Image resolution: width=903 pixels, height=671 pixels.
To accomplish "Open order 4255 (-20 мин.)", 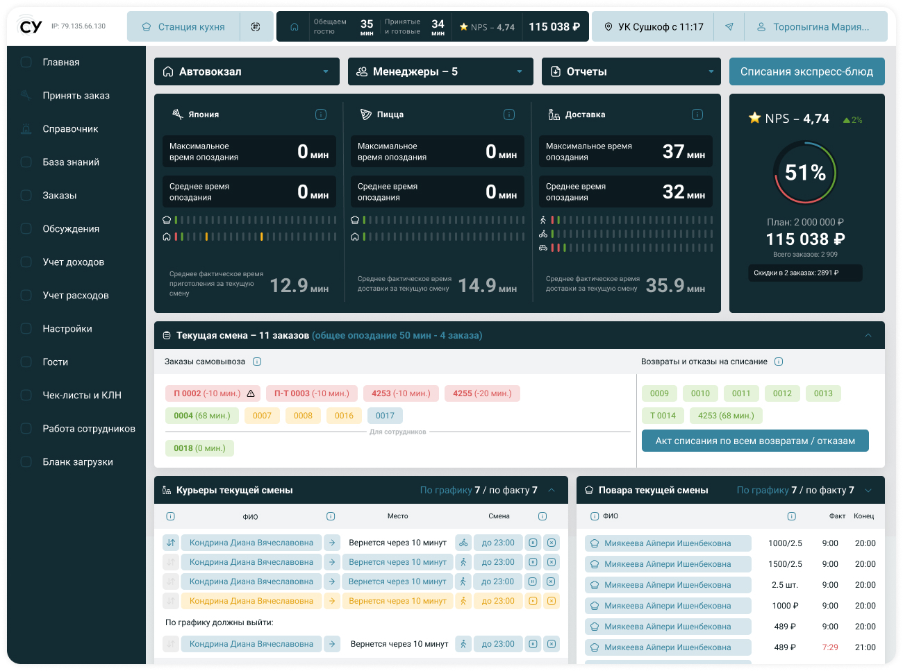I will pos(482,393).
